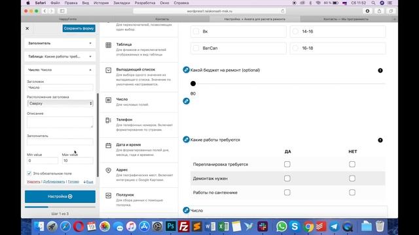The height and width of the screenshot is (235, 419).
Task: Click the Address (Адрес) field type icon
Action: pyautogui.click(x=108, y=170)
